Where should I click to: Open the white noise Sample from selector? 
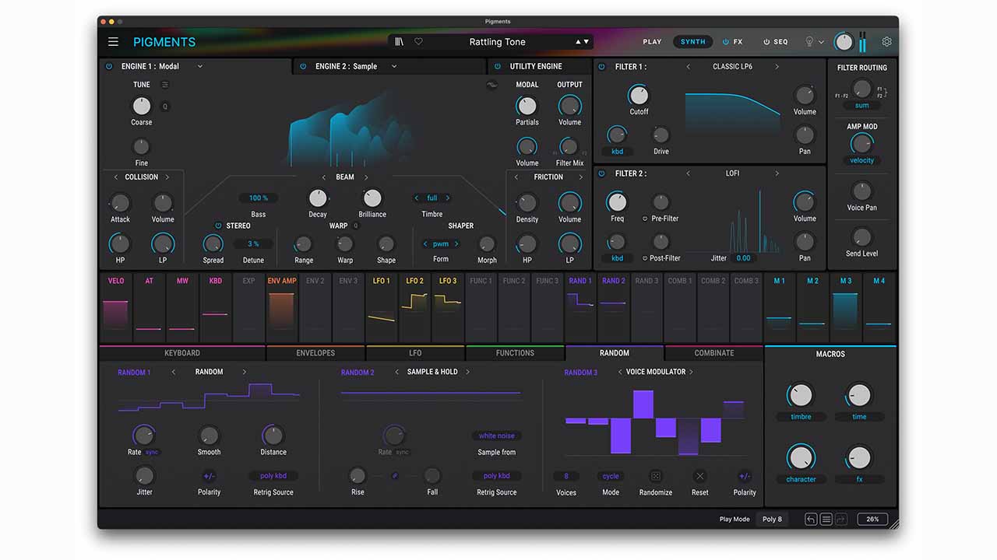pyautogui.click(x=496, y=436)
